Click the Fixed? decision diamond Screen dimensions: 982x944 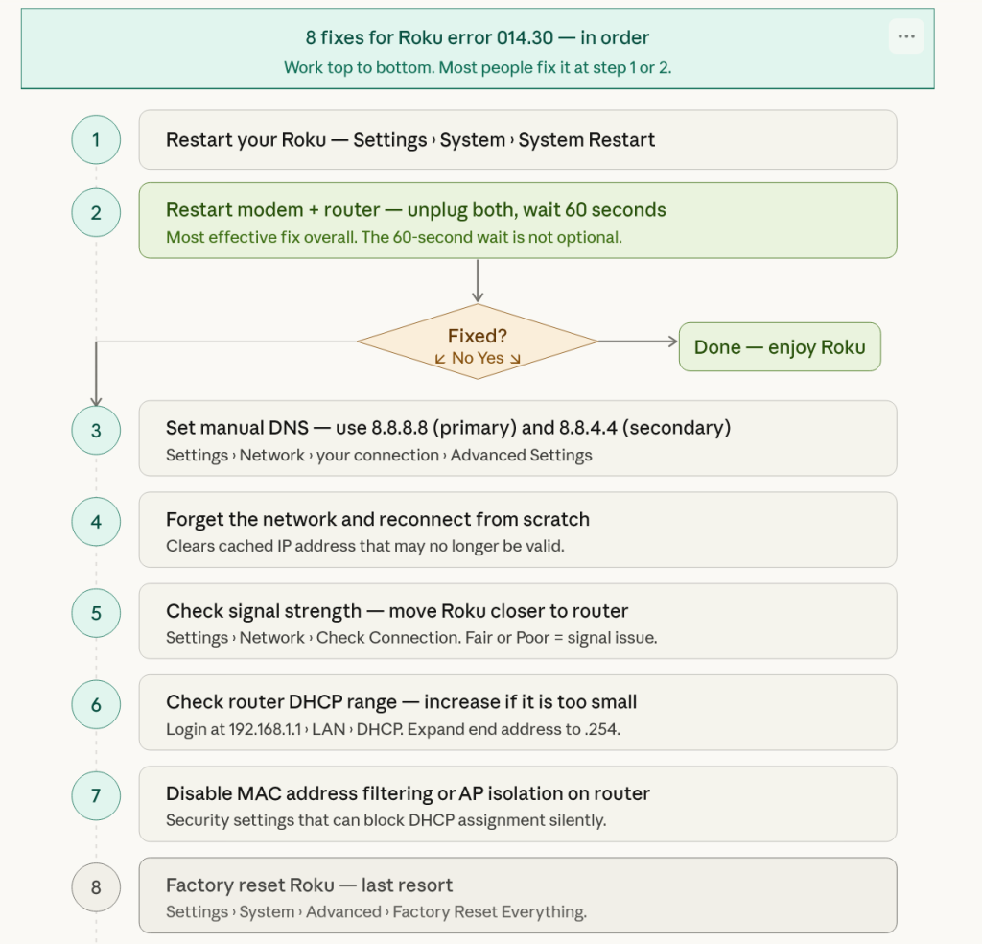477,342
